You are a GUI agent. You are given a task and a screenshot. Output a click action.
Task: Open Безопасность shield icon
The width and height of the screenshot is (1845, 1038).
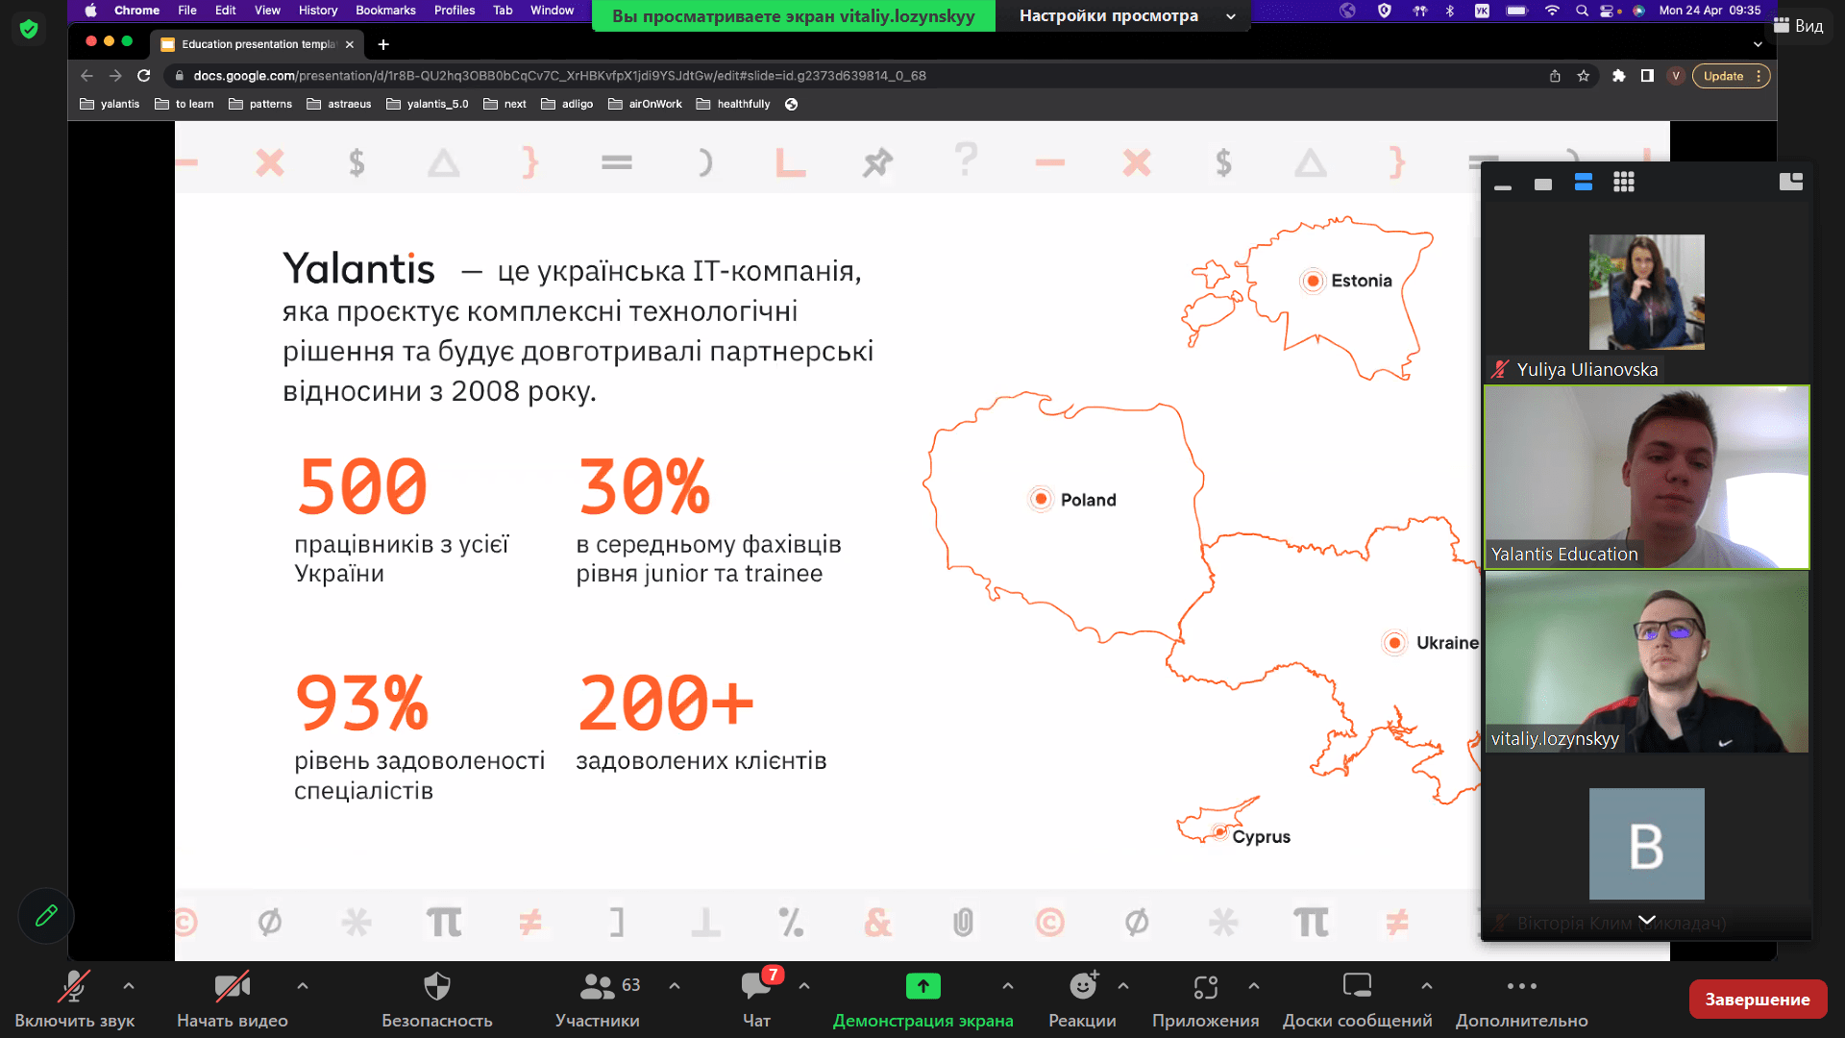coord(437,986)
